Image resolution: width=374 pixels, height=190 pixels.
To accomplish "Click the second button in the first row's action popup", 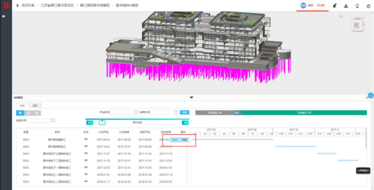I will pos(184,140).
